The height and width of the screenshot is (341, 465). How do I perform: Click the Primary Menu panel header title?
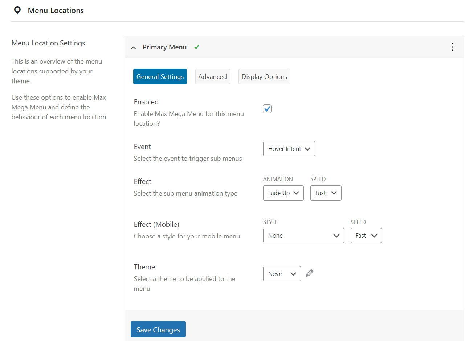[x=164, y=47]
